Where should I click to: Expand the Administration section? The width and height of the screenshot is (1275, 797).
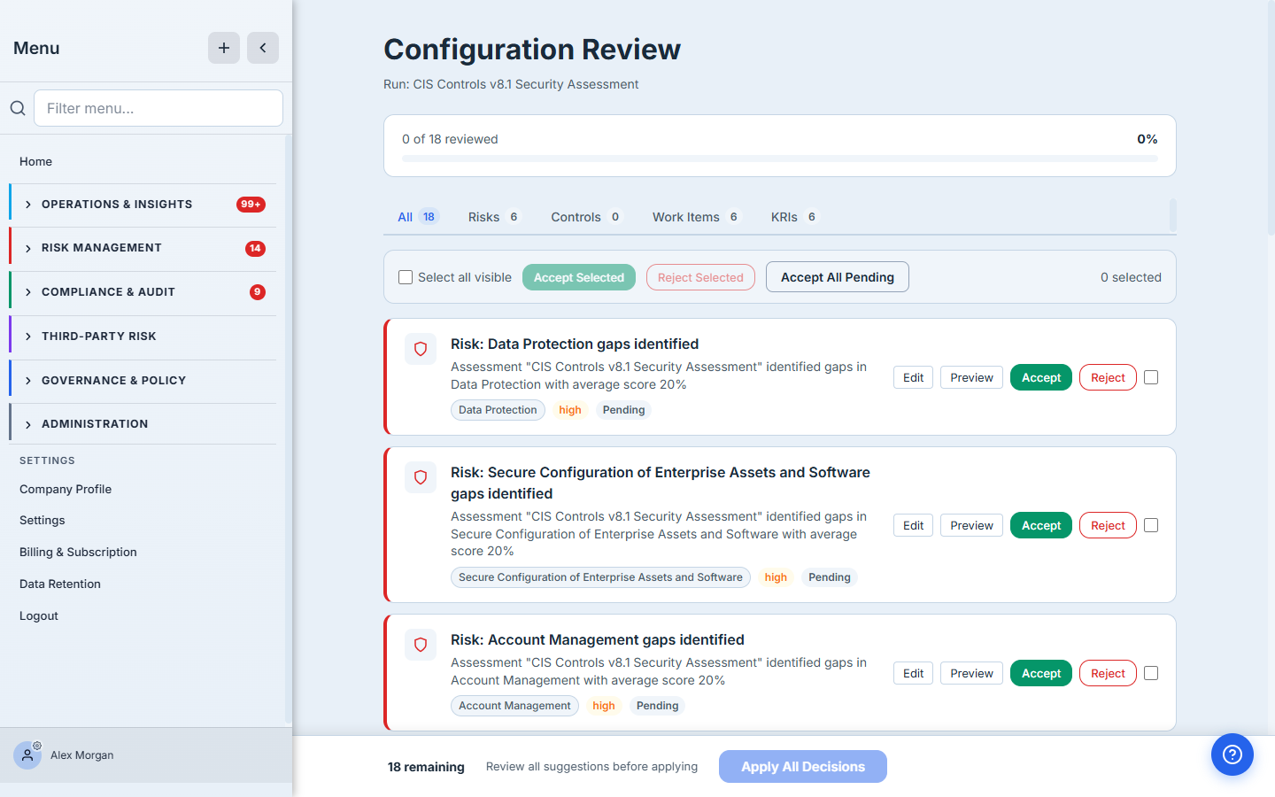143,424
